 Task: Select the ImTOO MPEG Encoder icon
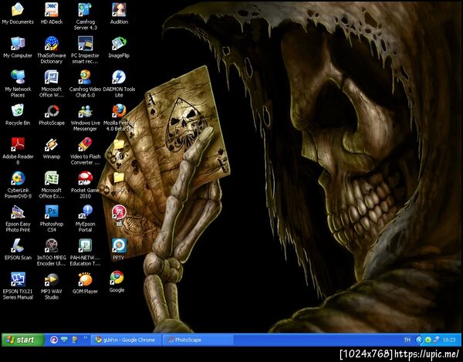(x=52, y=252)
